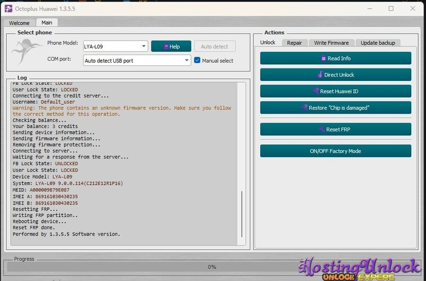This screenshot has height=281, width=426.
Task: Click the "FB Lock State: UNLOCKED" log line
Action: tap(45, 164)
